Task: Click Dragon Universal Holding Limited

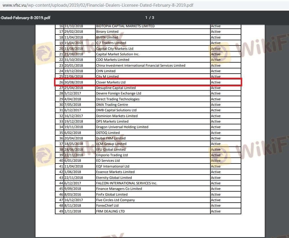Action: click(x=122, y=127)
